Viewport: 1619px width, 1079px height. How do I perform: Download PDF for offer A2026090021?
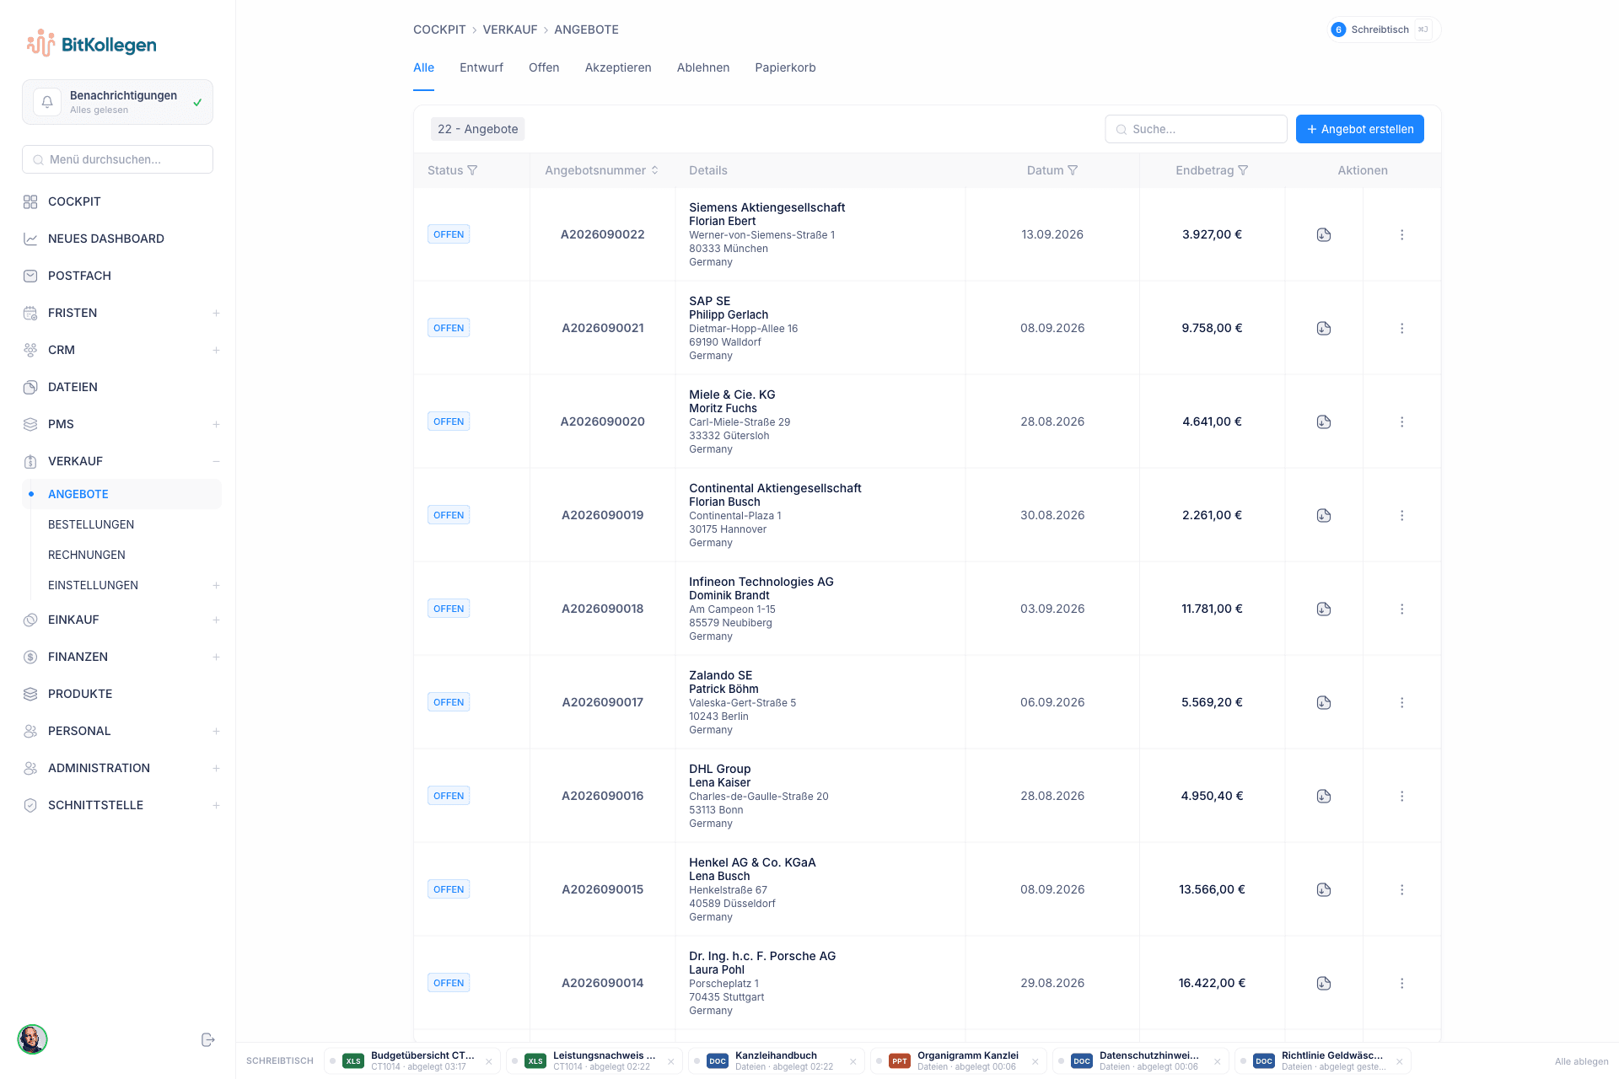pyautogui.click(x=1324, y=328)
